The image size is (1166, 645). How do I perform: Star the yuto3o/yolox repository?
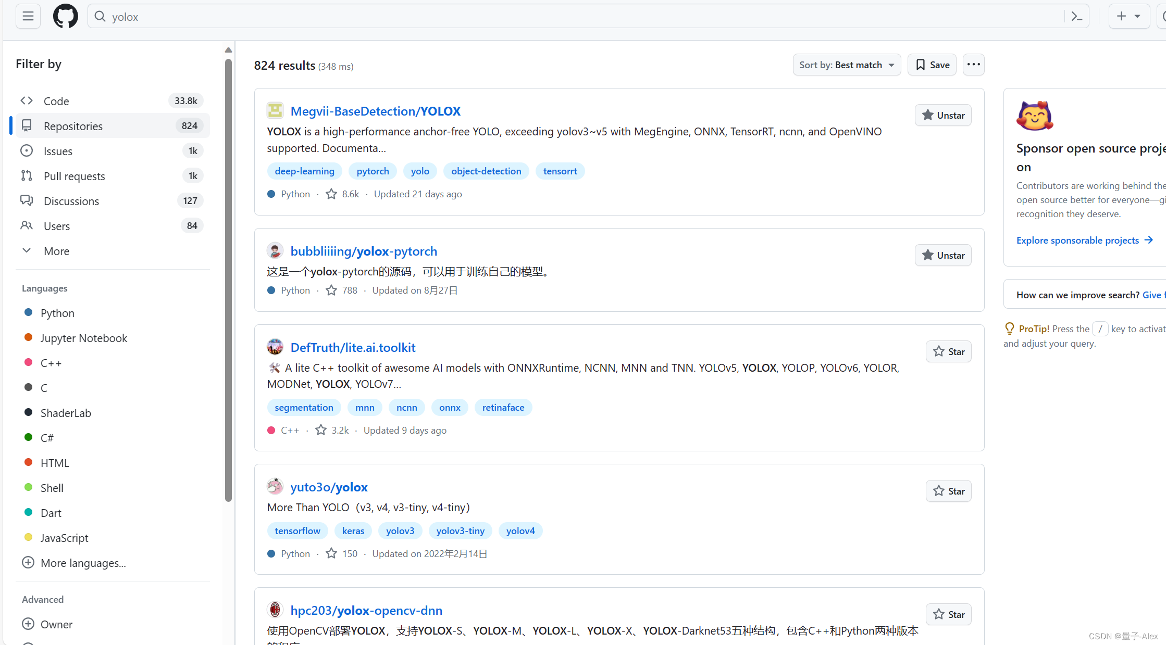tap(948, 490)
